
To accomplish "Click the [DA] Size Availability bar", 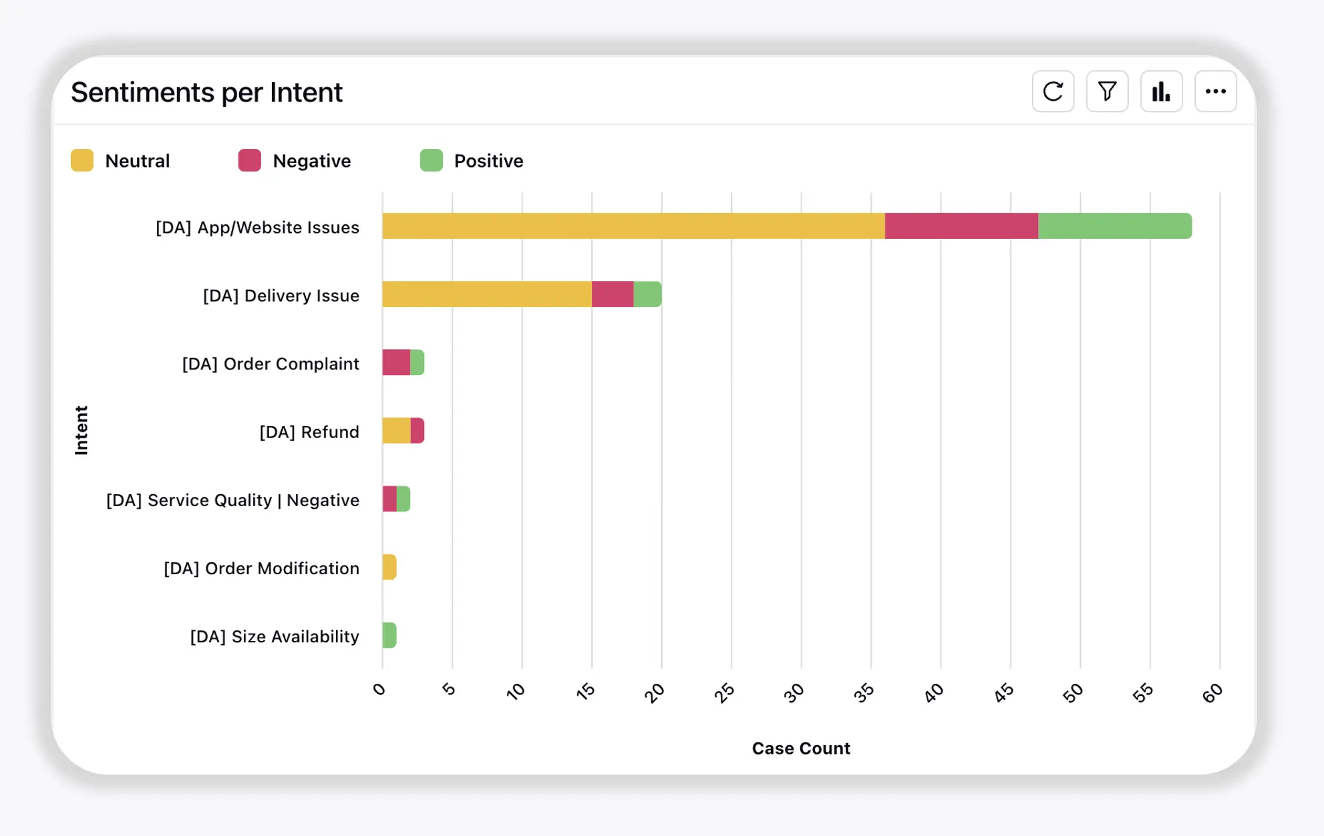I will [389, 634].
